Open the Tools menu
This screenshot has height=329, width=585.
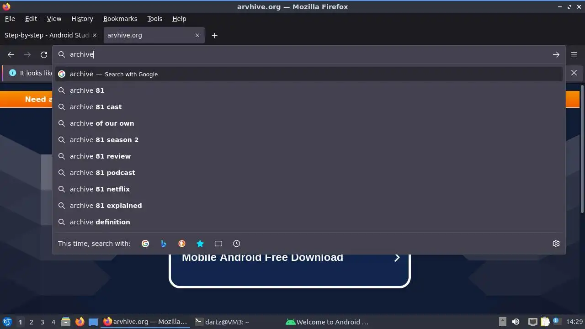154,19
